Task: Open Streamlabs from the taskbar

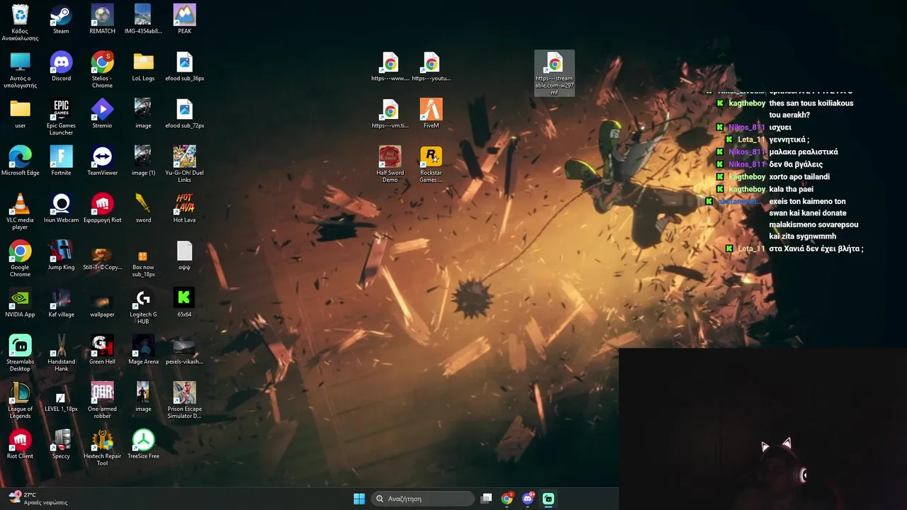Action: 548,499
